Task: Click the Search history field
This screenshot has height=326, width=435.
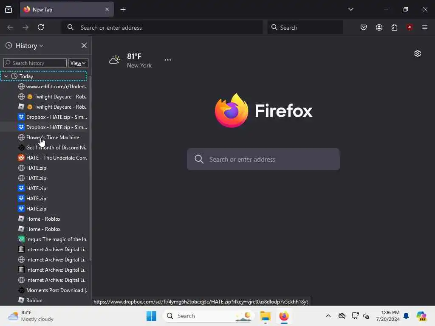Action: 35,63
